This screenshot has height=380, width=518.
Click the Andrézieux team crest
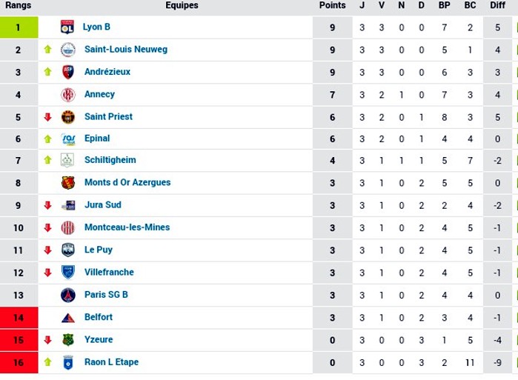67,72
